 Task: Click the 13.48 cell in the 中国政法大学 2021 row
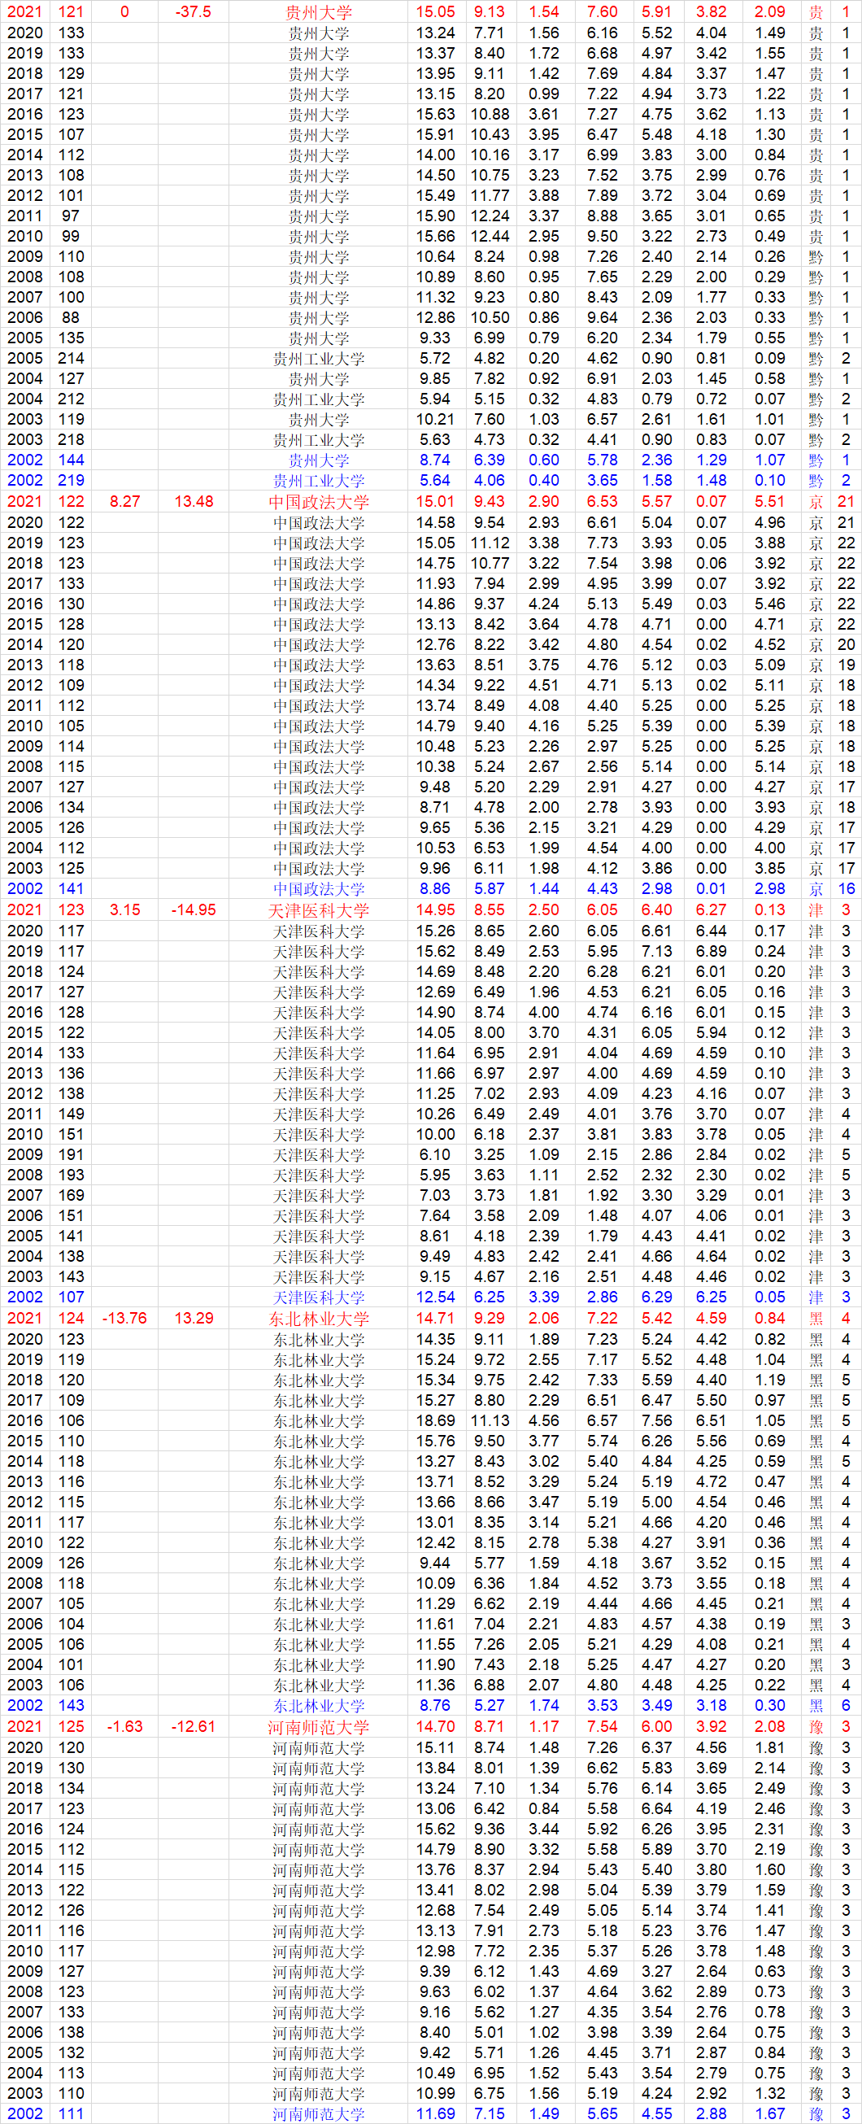tap(194, 501)
